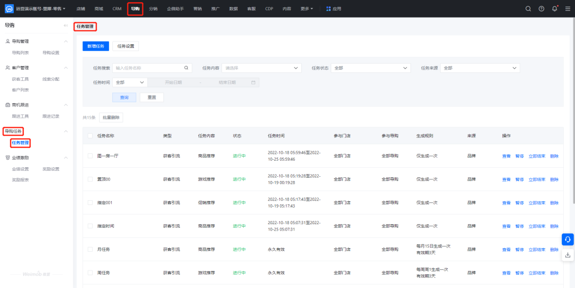The width and height of the screenshot is (575, 288).
Task: Focus the 任务搜索 input field
Action: (152, 68)
